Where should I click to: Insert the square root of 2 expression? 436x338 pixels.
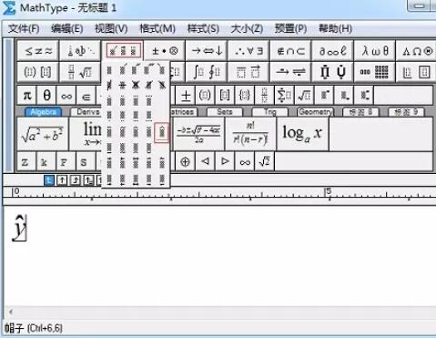264,162
